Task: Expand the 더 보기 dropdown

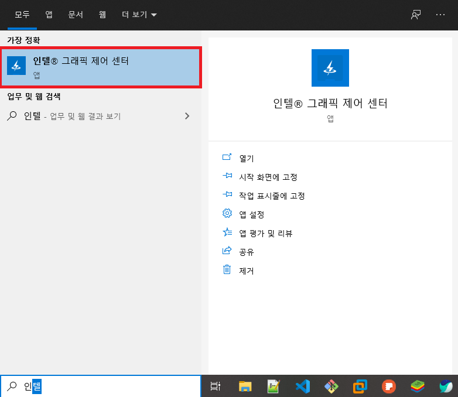Action: tap(139, 15)
